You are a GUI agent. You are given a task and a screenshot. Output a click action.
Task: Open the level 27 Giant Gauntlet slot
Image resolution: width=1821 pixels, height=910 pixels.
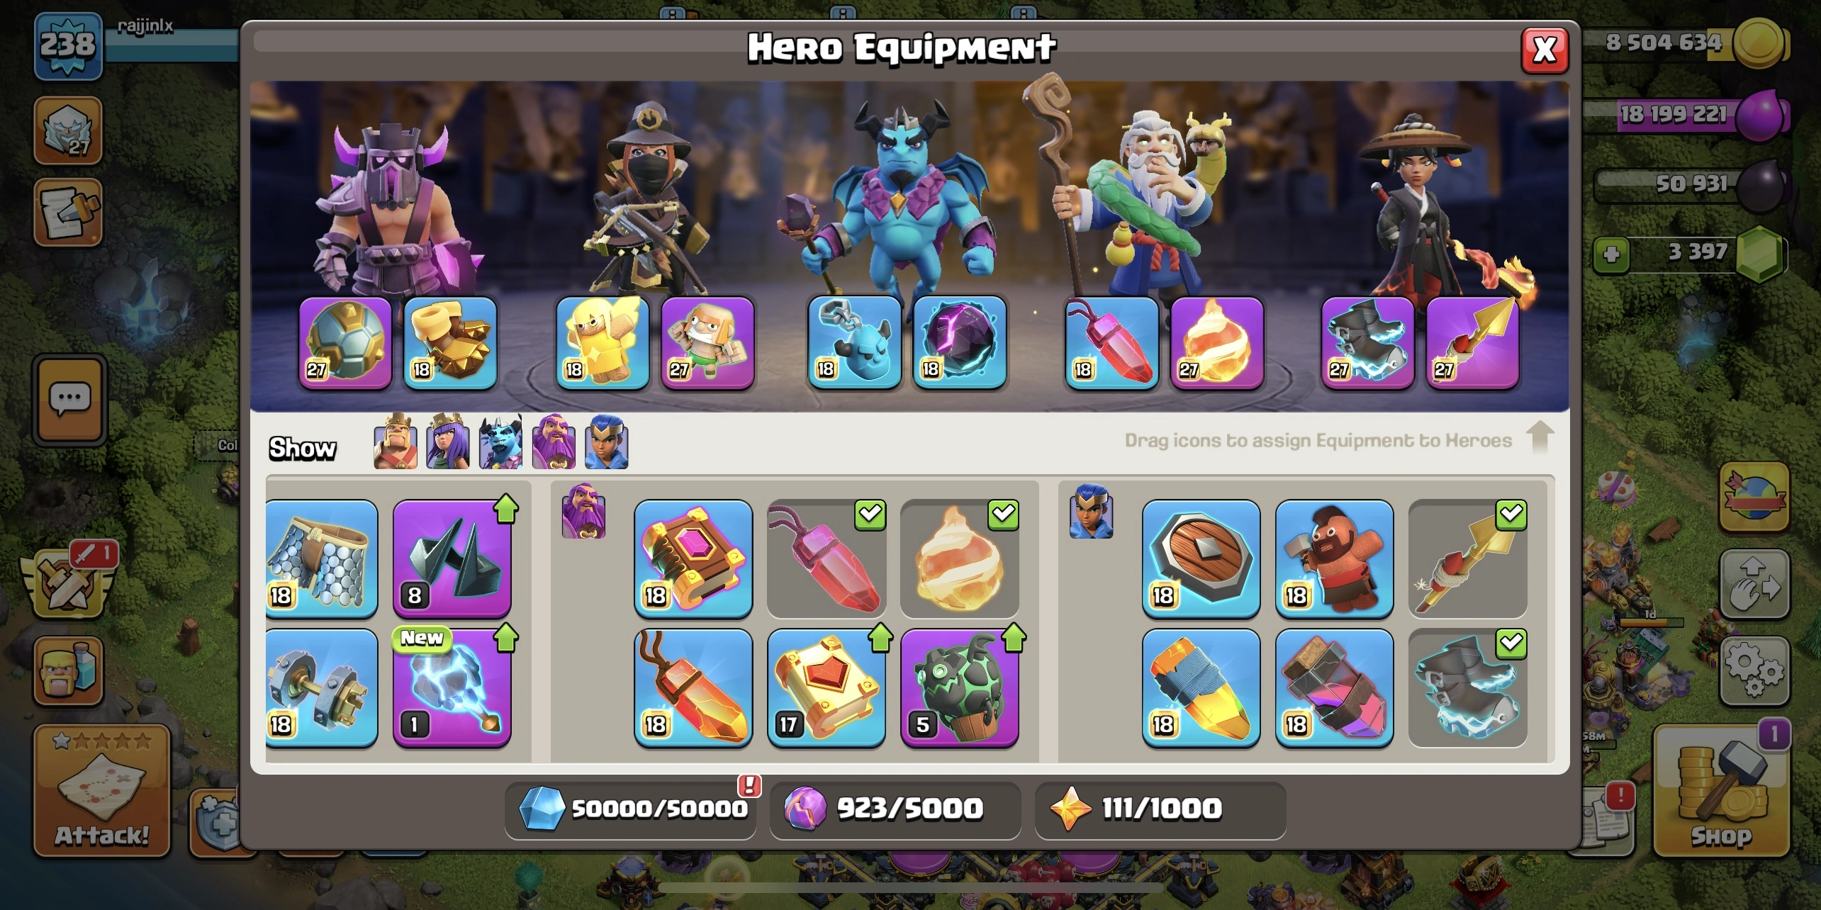tap(344, 343)
